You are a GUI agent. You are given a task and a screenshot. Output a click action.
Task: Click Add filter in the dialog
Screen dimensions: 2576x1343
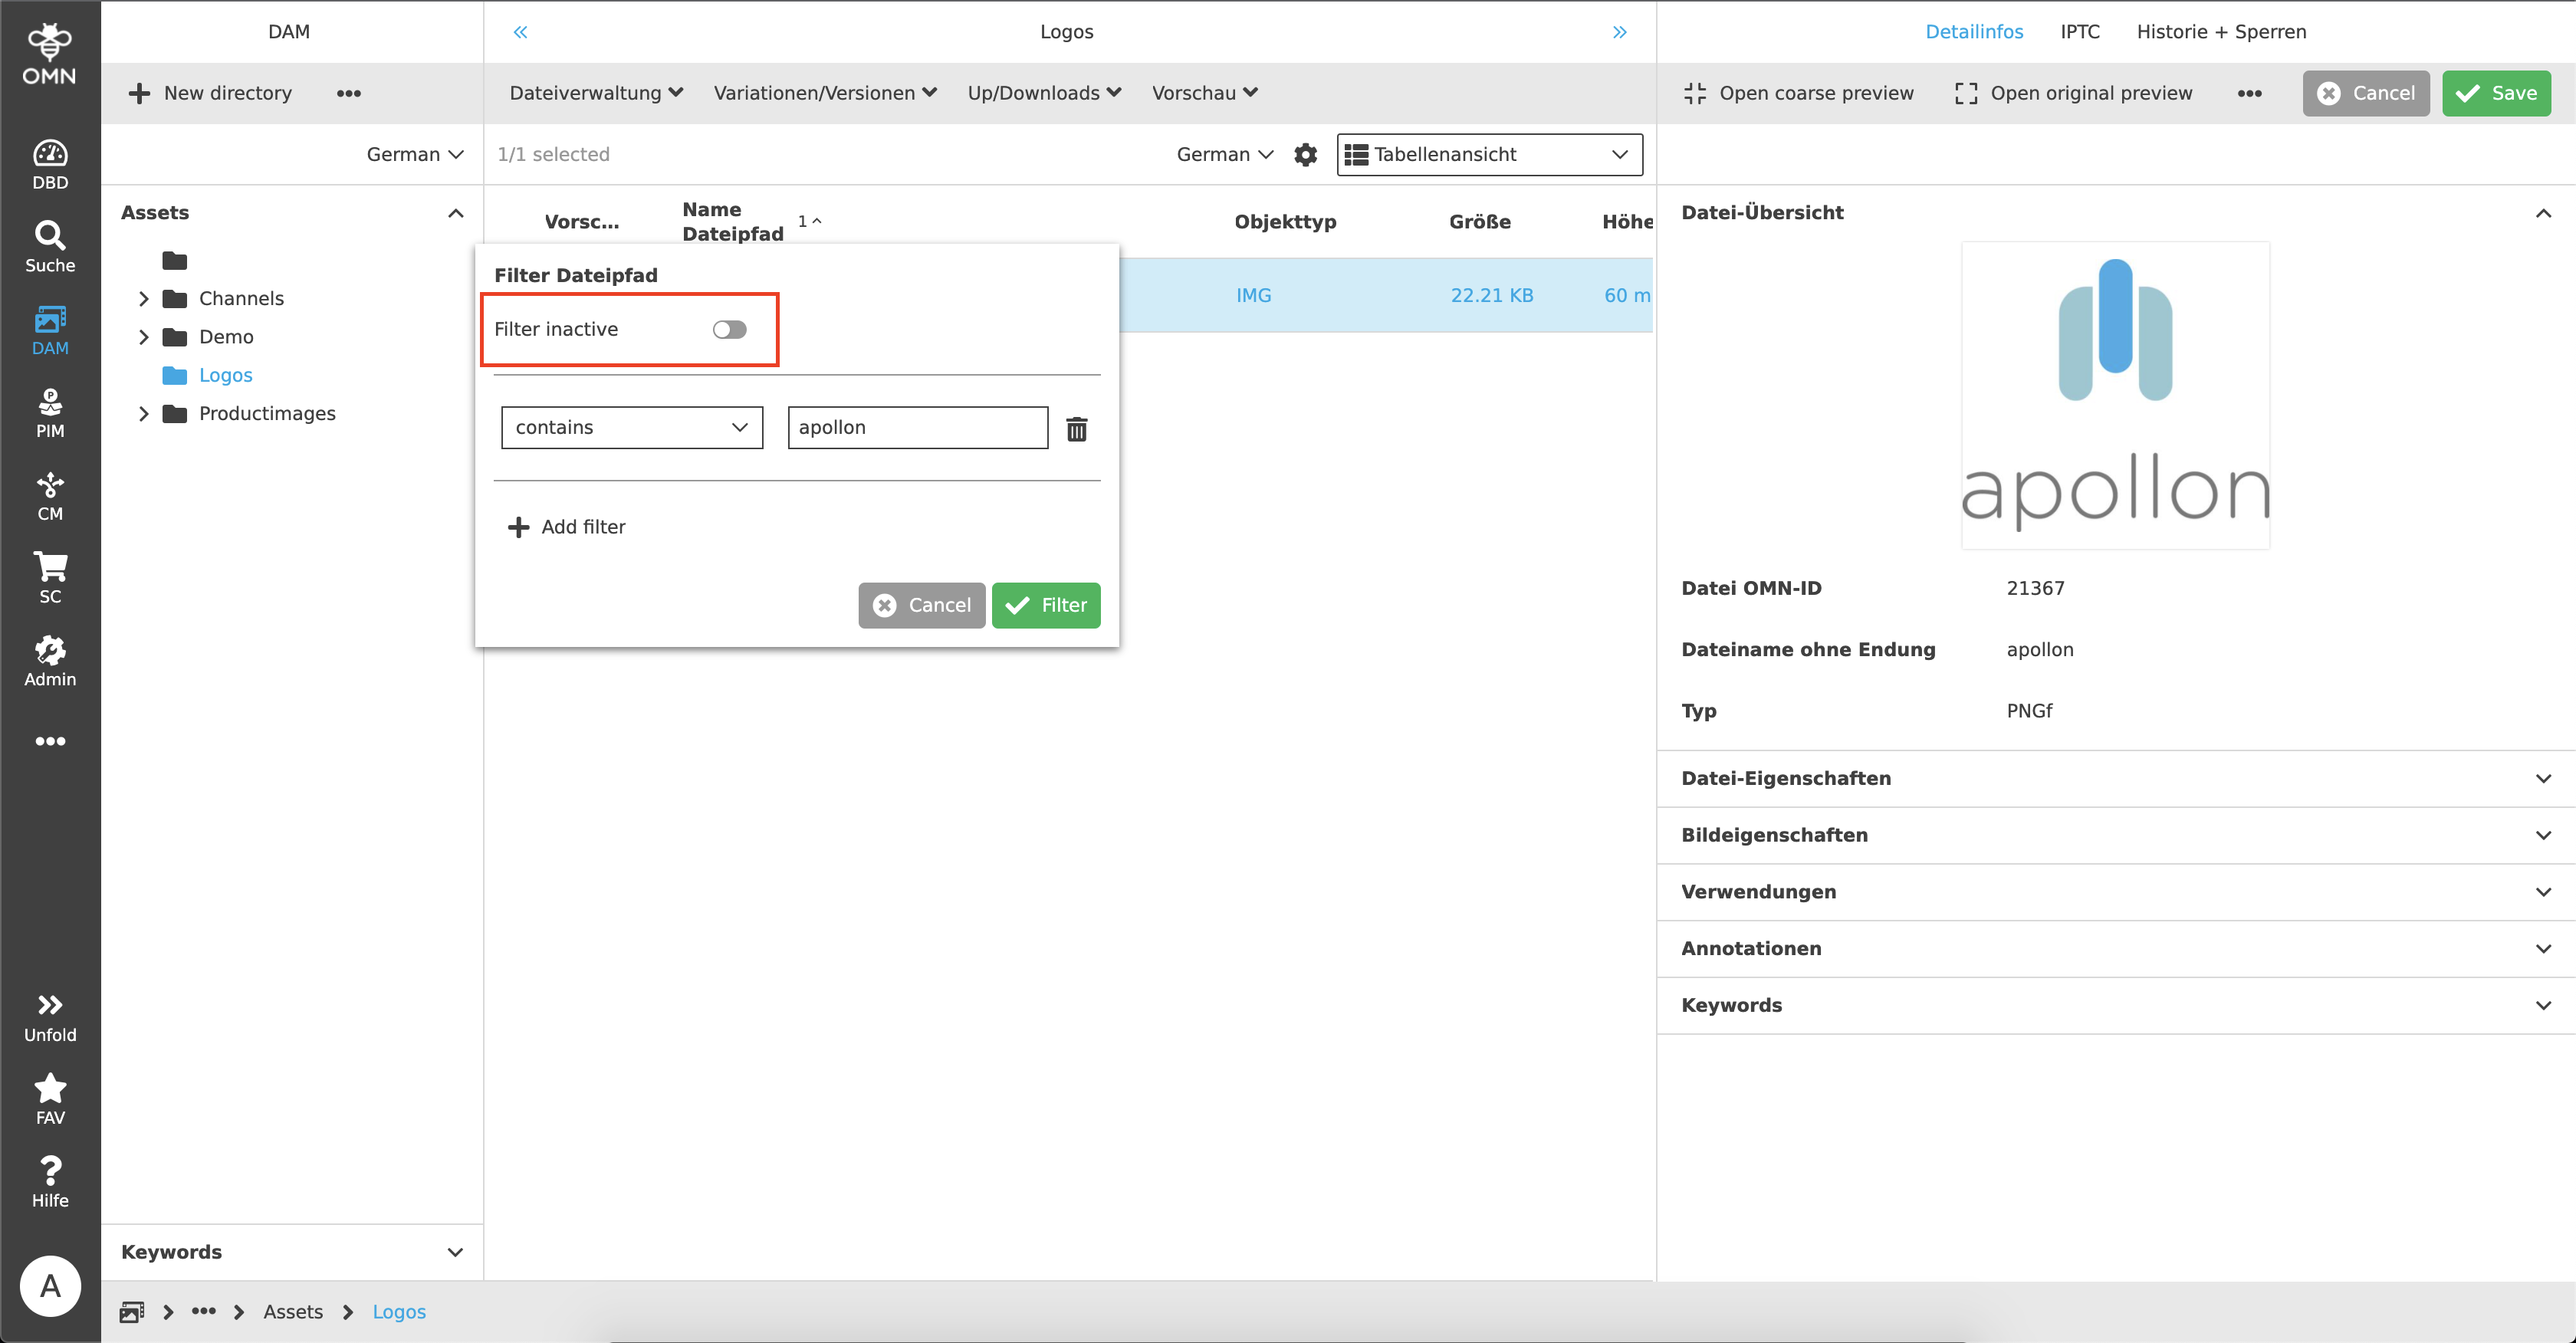566,526
